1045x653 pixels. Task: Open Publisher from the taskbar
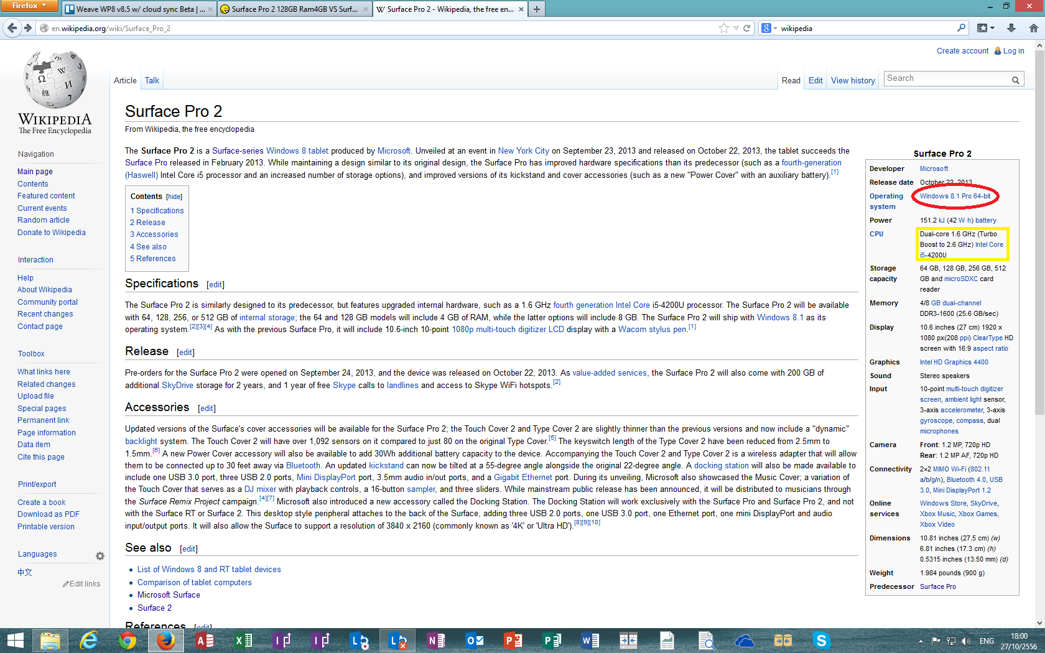coord(552,641)
